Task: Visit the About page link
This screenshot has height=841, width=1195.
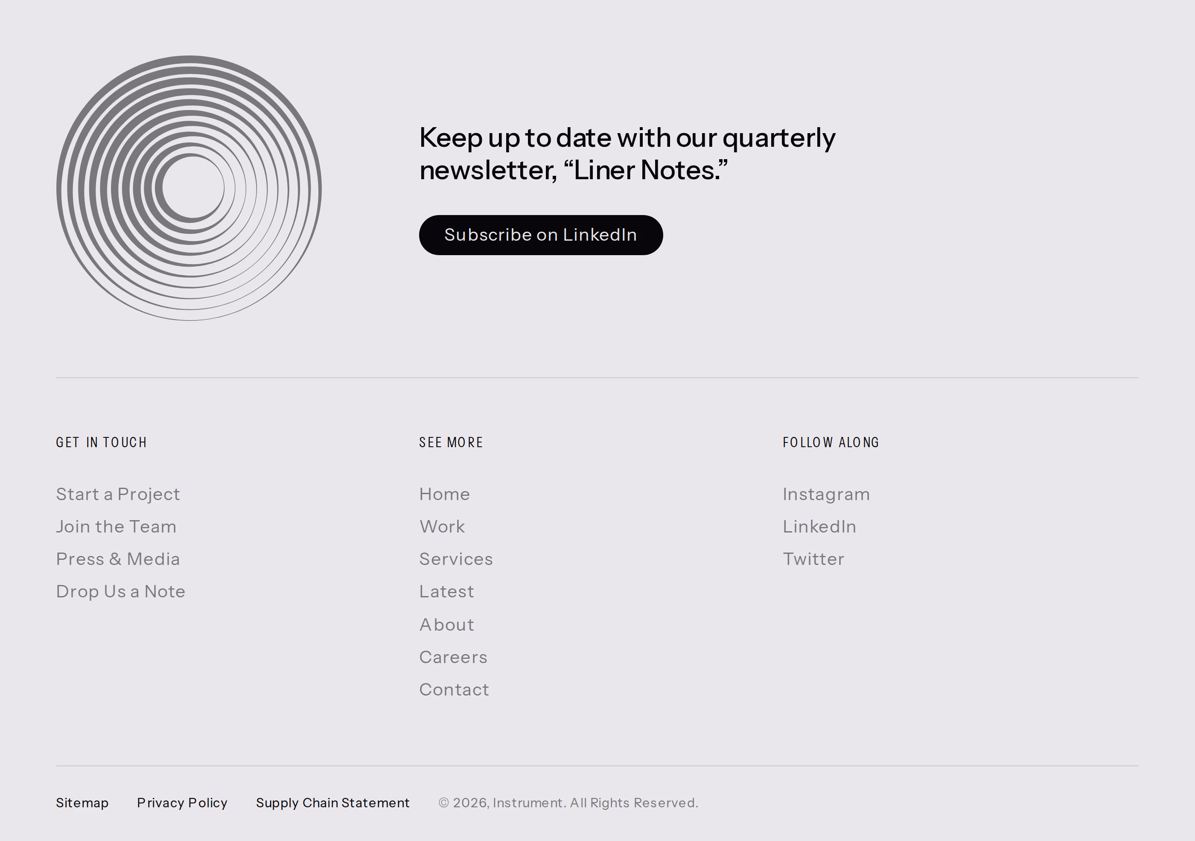Action: click(446, 625)
